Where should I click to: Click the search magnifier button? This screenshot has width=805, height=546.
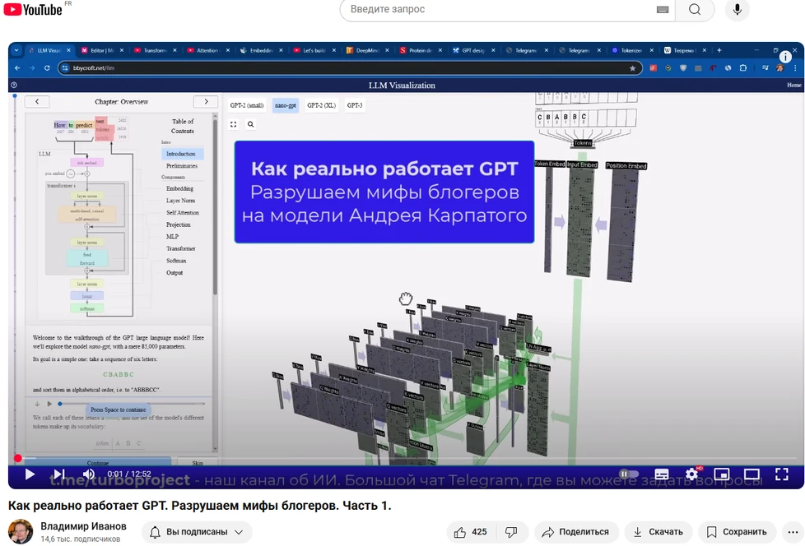click(696, 10)
